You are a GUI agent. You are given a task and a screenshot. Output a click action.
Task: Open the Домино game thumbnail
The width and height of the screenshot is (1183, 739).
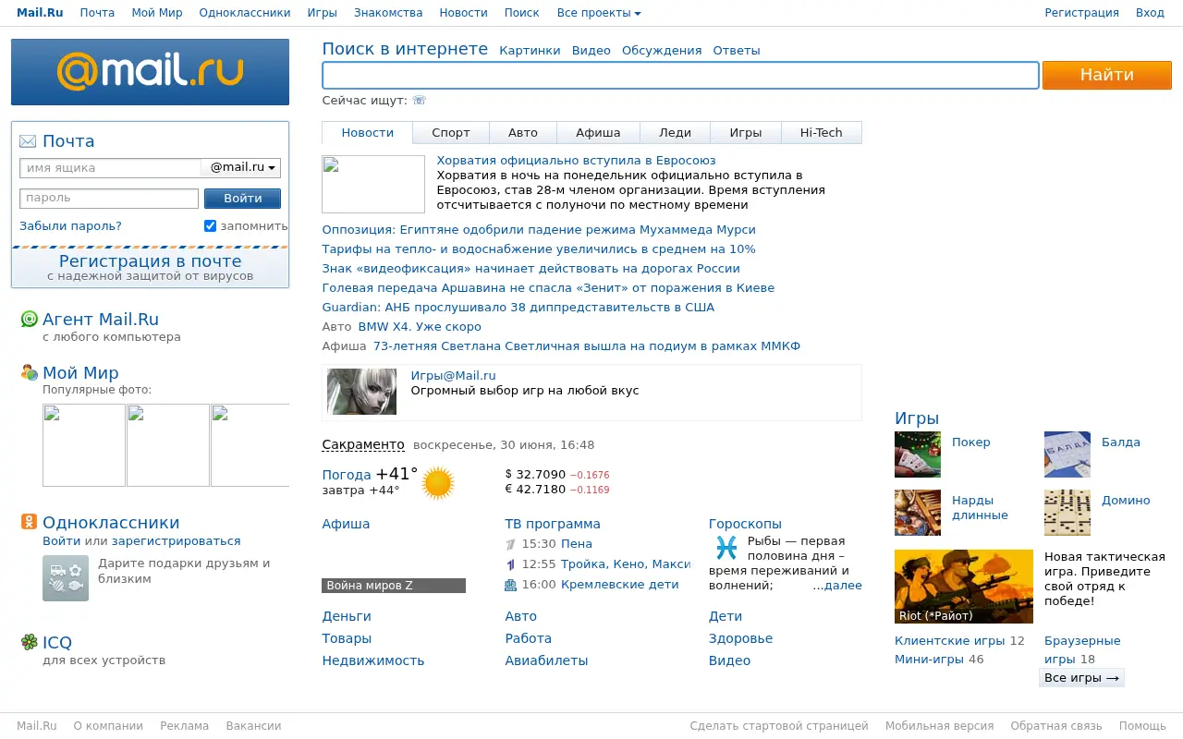1067,513
